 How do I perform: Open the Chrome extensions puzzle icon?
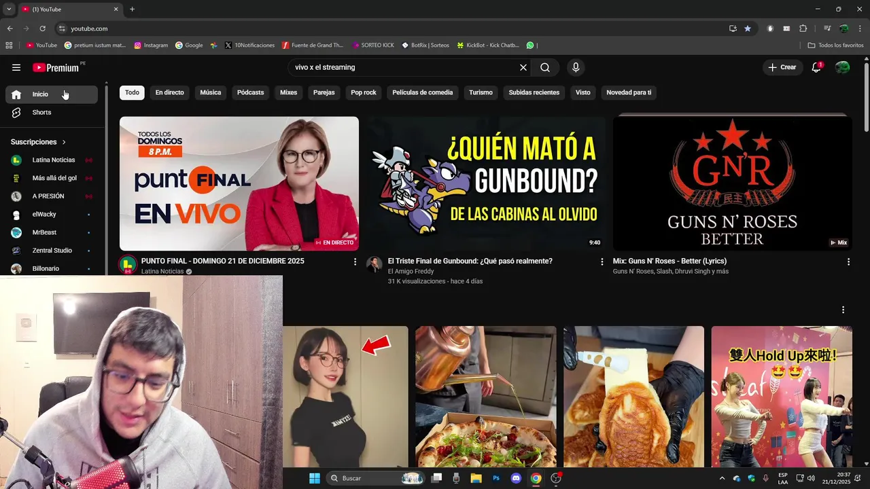pyautogui.click(x=803, y=29)
